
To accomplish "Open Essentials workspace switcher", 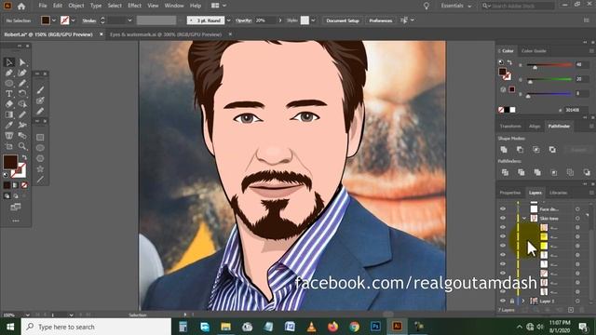I will 455,6.
